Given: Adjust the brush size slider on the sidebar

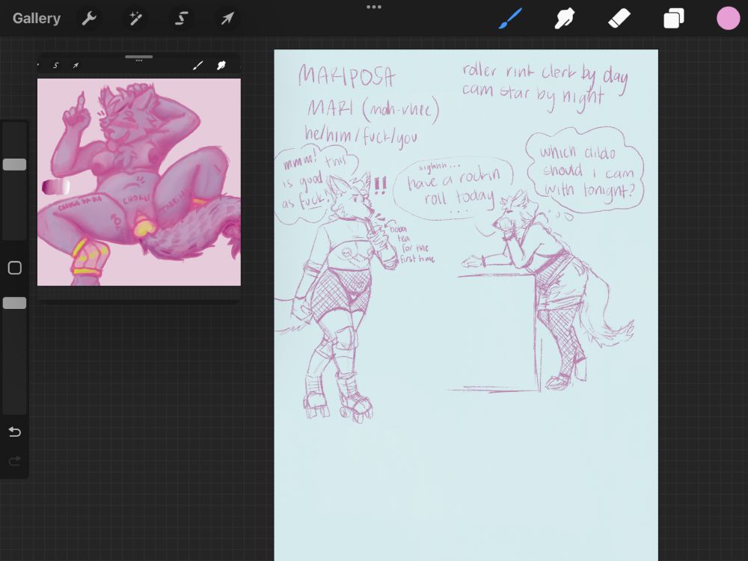Looking at the screenshot, I should click(x=13, y=165).
